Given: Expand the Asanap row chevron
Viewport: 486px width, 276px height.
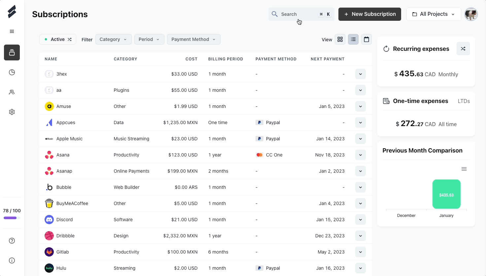Looking at the screenshot, I should point(361,171).
